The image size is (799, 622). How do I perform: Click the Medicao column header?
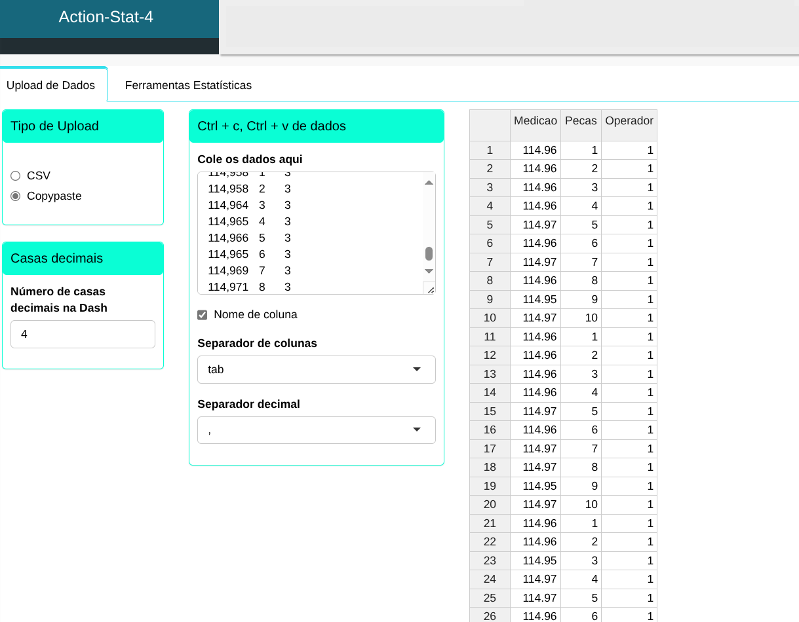(536, 121)
